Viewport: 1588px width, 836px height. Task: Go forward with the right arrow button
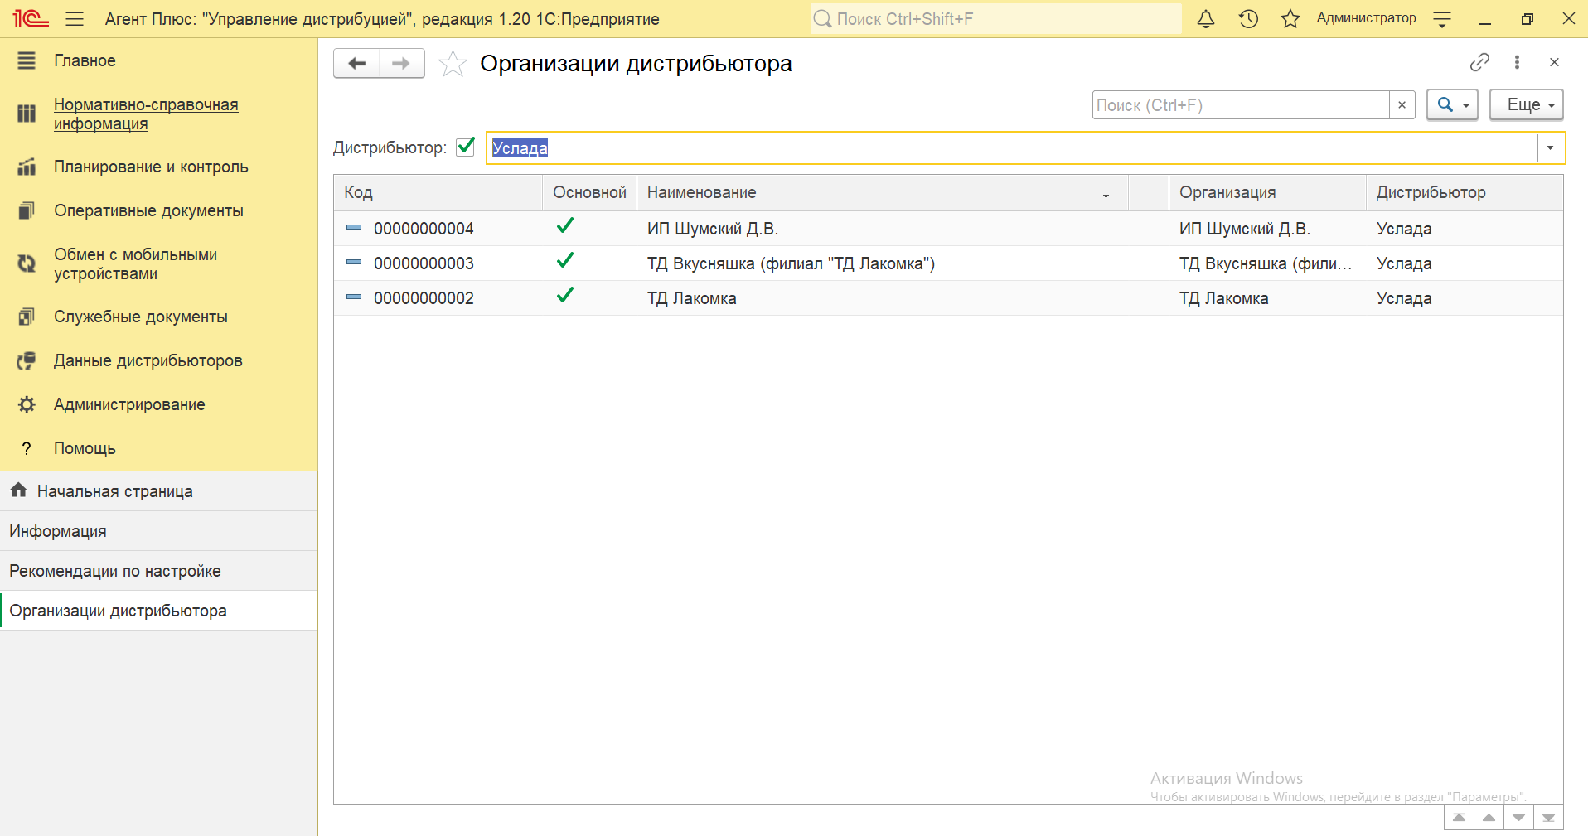coord(402,64)
